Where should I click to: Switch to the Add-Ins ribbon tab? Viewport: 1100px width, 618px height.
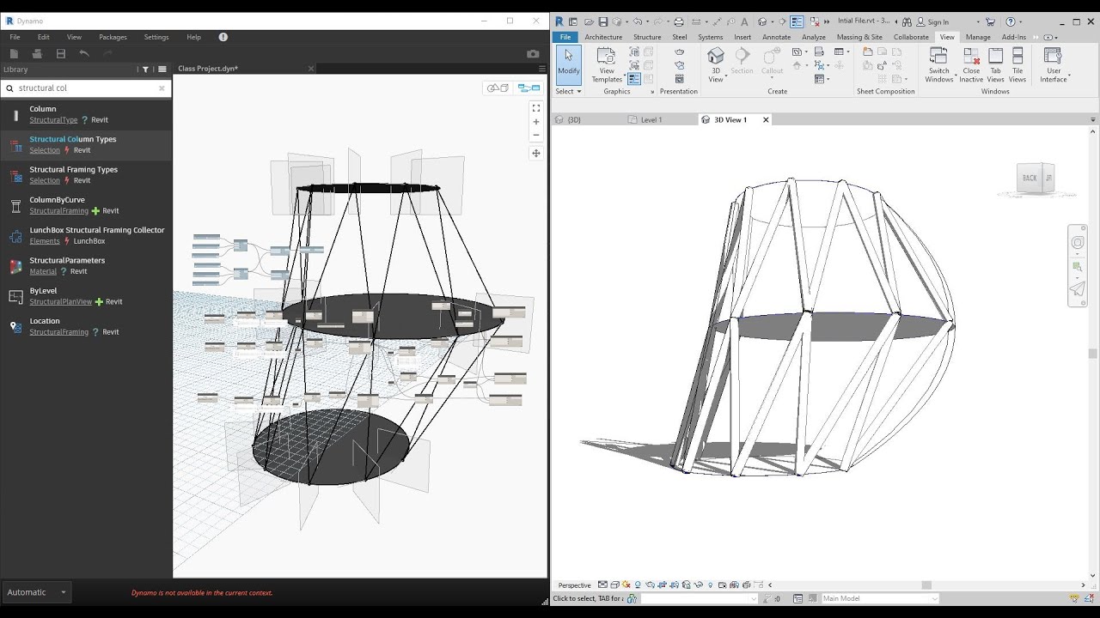click(x=1014, y=37)
